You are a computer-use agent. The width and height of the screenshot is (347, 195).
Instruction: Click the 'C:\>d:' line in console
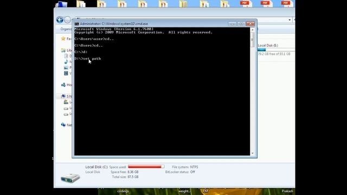pyautogui.click(x=81, y=52)
